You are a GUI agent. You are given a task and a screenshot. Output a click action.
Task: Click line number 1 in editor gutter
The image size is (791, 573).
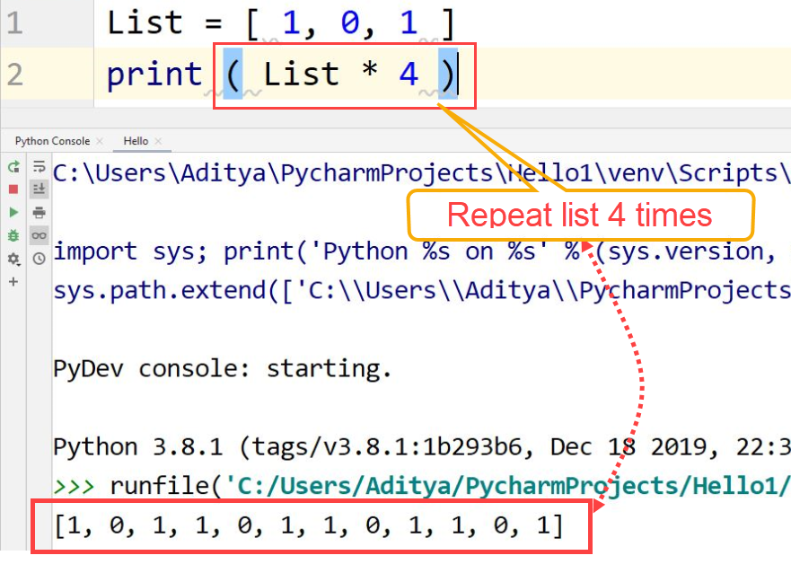tap(14, 22)
